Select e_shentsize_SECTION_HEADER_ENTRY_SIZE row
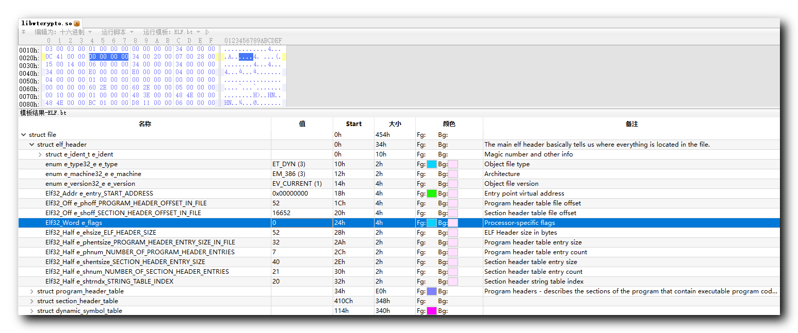798x333 pixels. pos(399,262)
